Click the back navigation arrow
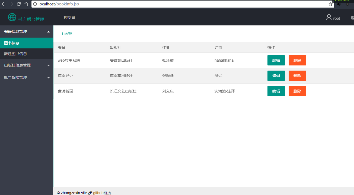 pyautogui.click(x=4, y=4)
